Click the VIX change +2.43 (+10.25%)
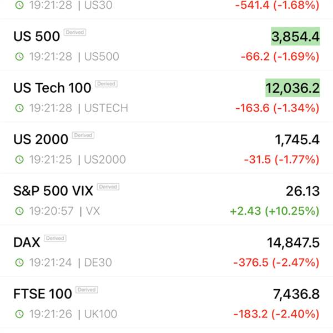Image resolution: width=333 pixels, height=333 pixels. coord(275,211)
